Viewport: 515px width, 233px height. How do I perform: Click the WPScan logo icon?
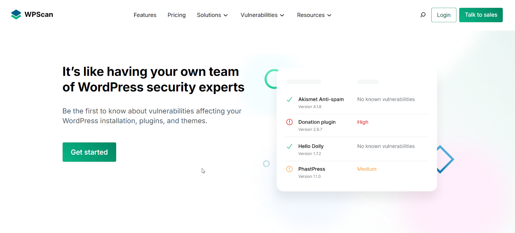point(16,14)
